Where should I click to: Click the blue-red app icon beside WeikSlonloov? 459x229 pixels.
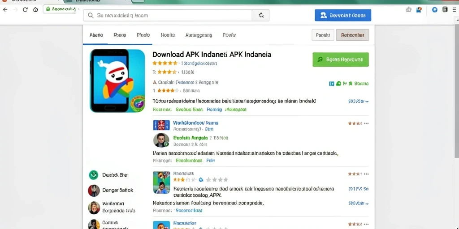point(161,125)
